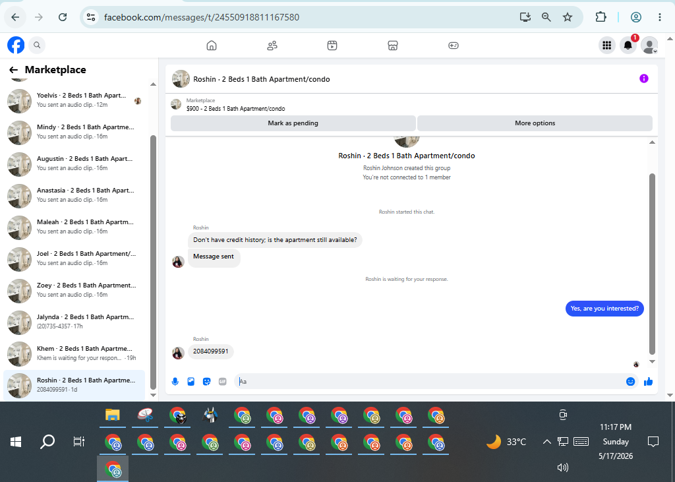The height and width of the screenshot is (482, 675).
Task: Open File Explorer from the taskbar
Action: pyautogui.click(x=112, y=415)
